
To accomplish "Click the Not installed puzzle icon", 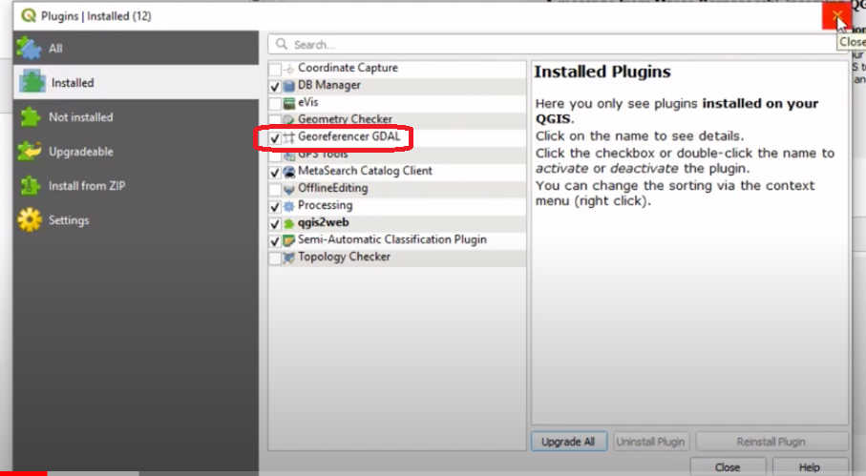I will pos(30,117).
